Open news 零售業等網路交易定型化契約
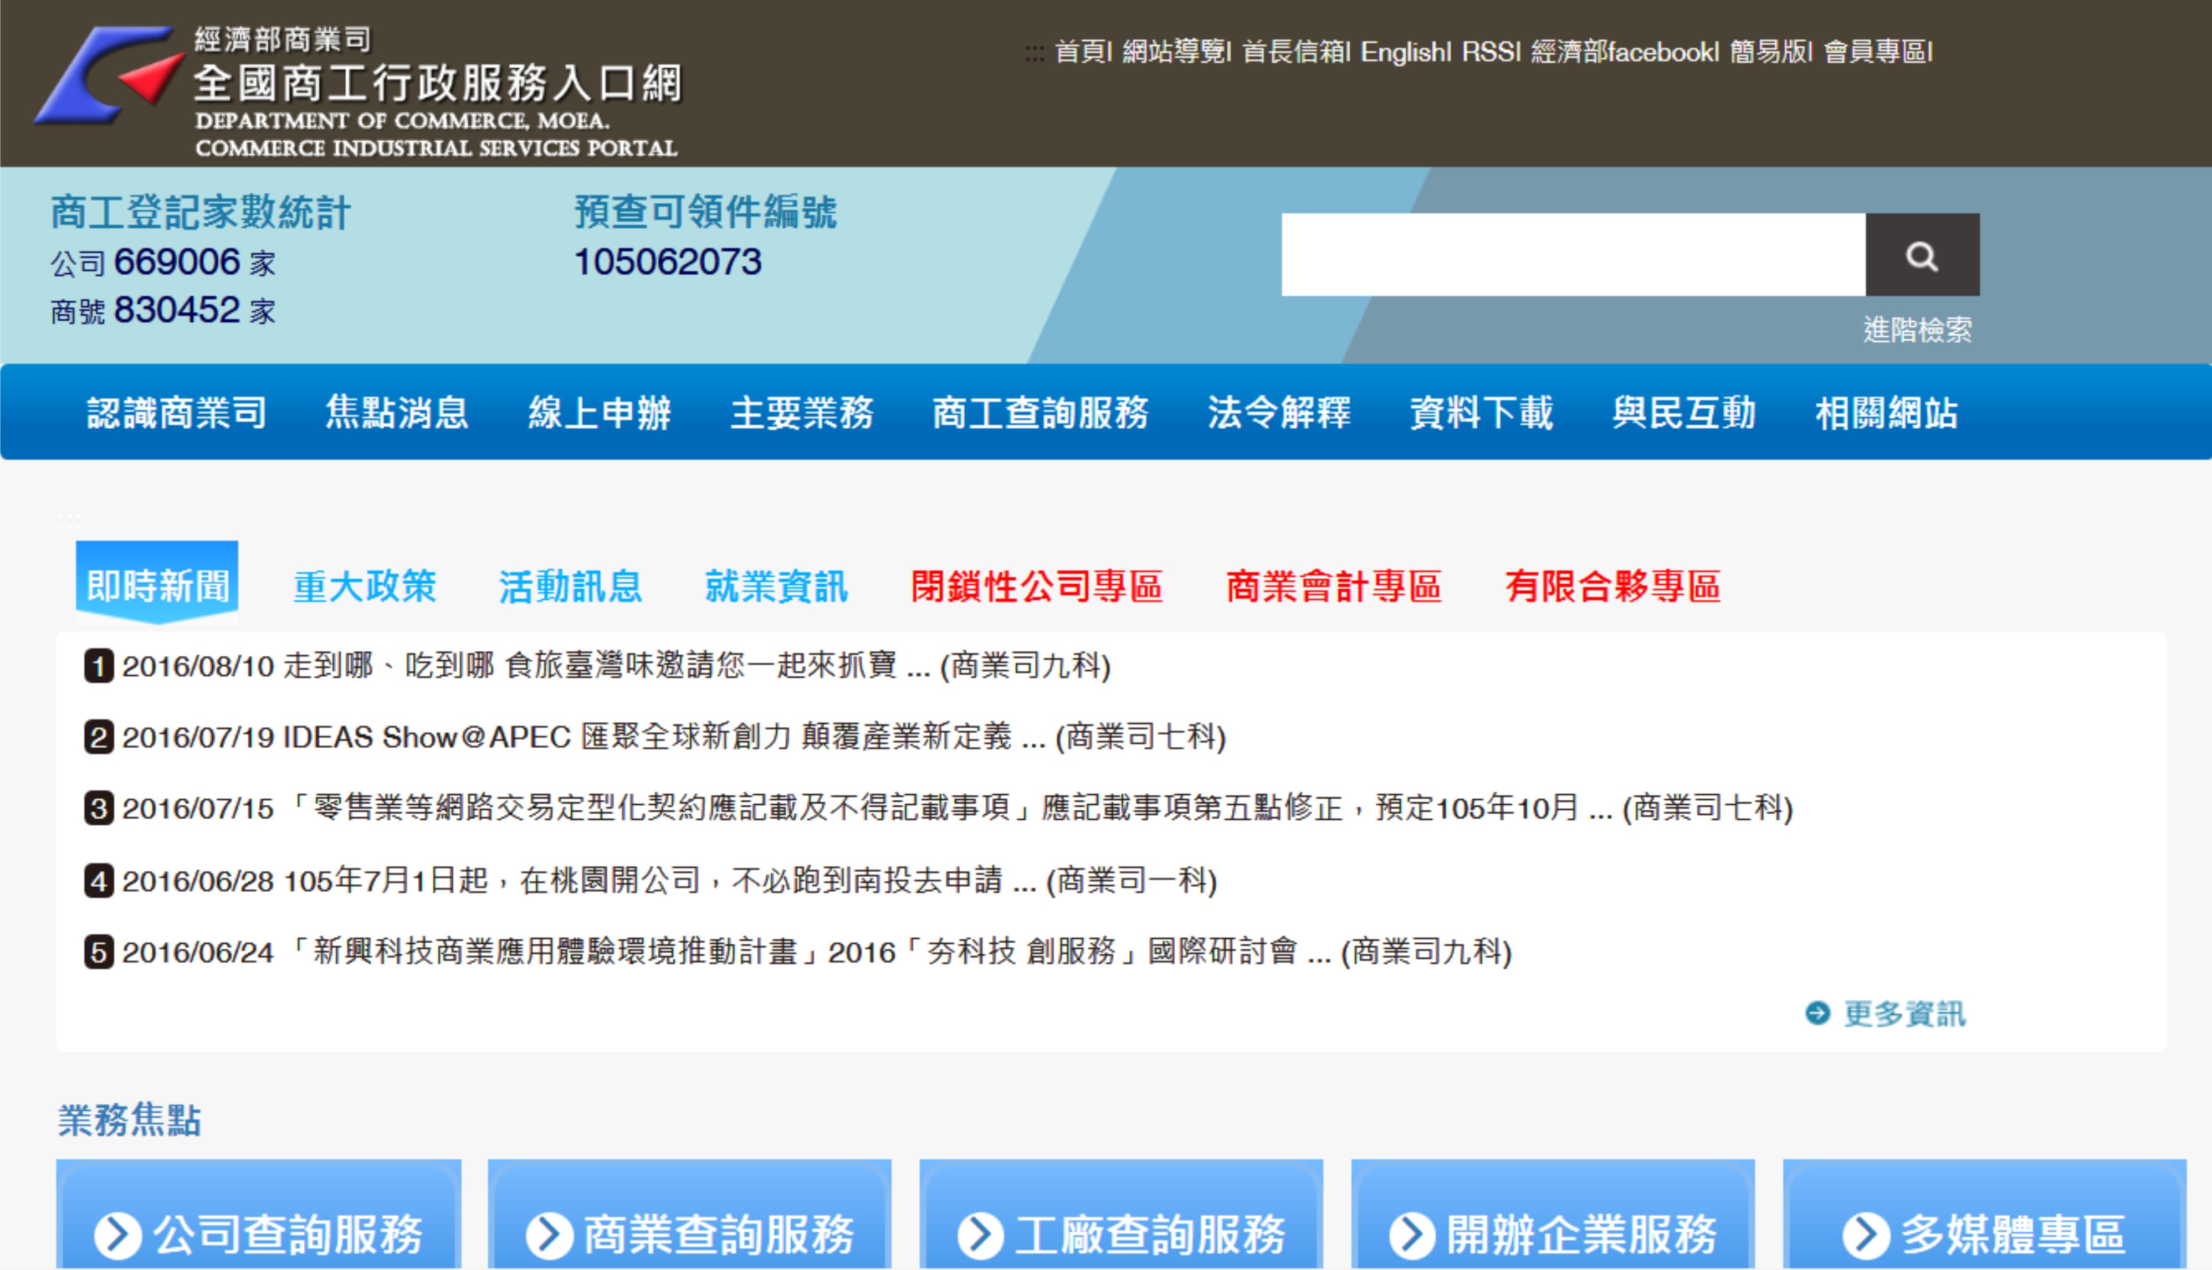Image resolution: width=2212 pixels, height=1270 pixels. coord(957,808)
